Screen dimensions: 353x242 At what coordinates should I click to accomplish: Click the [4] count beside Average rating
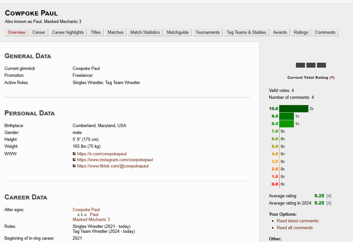pyautogui.click(x=329, y=196)
